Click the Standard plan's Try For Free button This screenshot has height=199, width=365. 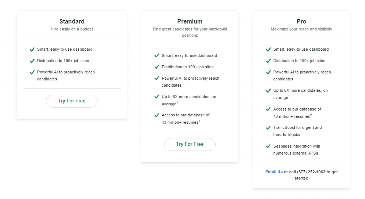tap(72, 101)
